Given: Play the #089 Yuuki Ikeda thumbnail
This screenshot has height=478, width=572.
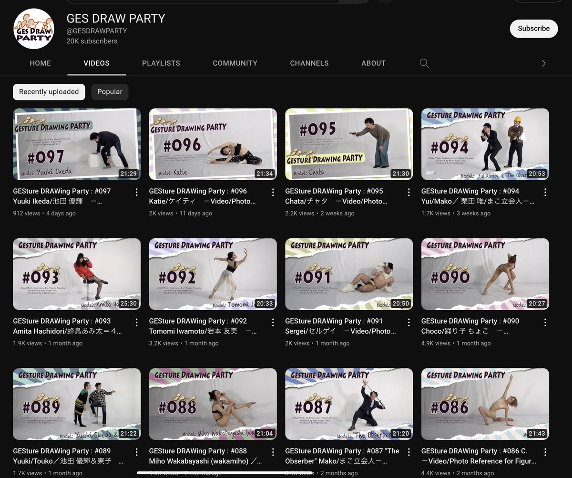Looking at the screenshot, I should pos(77,404).
